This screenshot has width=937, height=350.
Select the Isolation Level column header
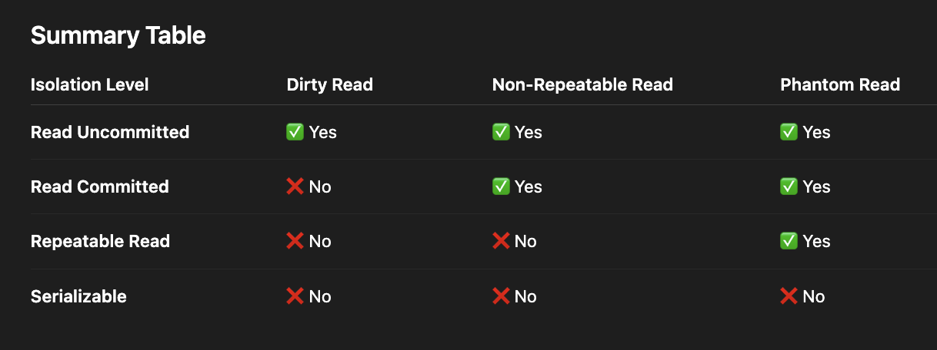coord(90,84)
